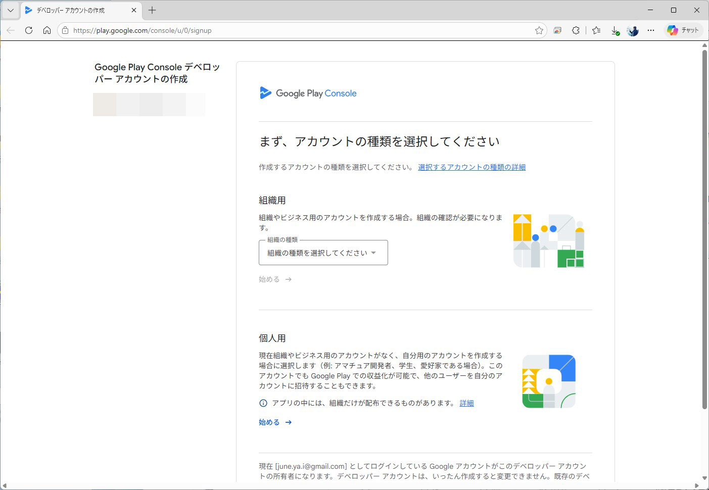Open the Copilot チャット button

point(683,30)
